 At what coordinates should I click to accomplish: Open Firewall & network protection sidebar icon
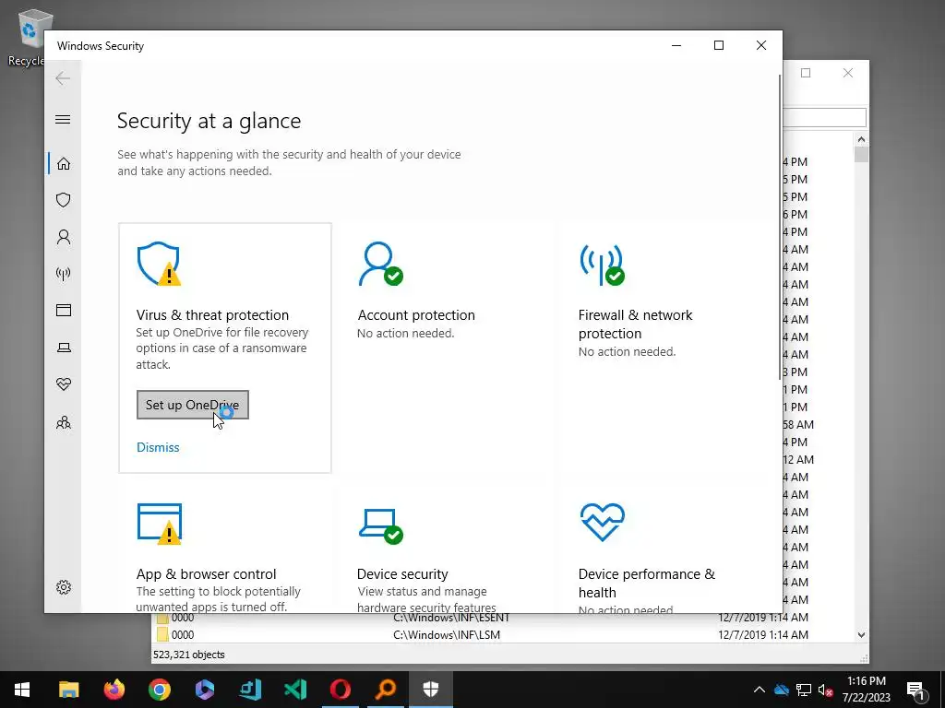[64, 274]
